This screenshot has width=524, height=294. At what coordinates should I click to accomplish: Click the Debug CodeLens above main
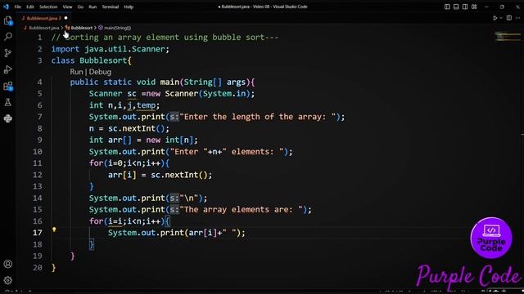tap(100, 72)
